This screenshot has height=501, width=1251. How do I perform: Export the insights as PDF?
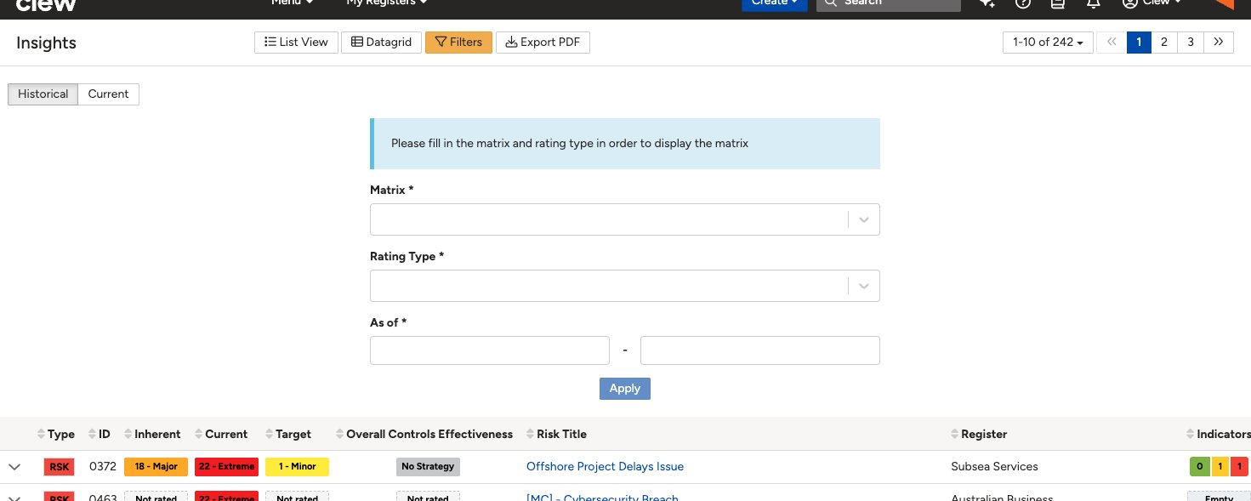pos(543,43)
